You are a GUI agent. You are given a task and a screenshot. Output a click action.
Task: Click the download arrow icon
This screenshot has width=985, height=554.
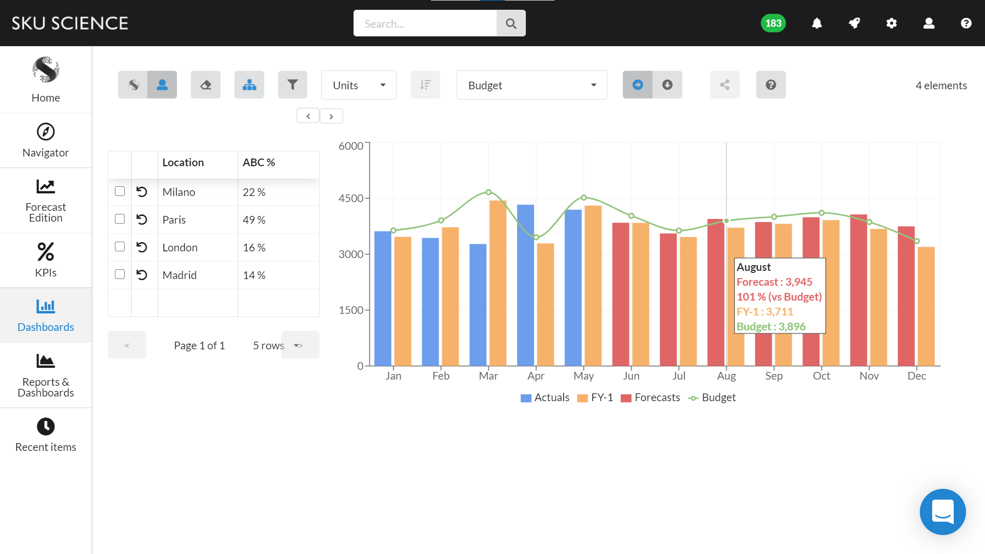coord(667,85)
